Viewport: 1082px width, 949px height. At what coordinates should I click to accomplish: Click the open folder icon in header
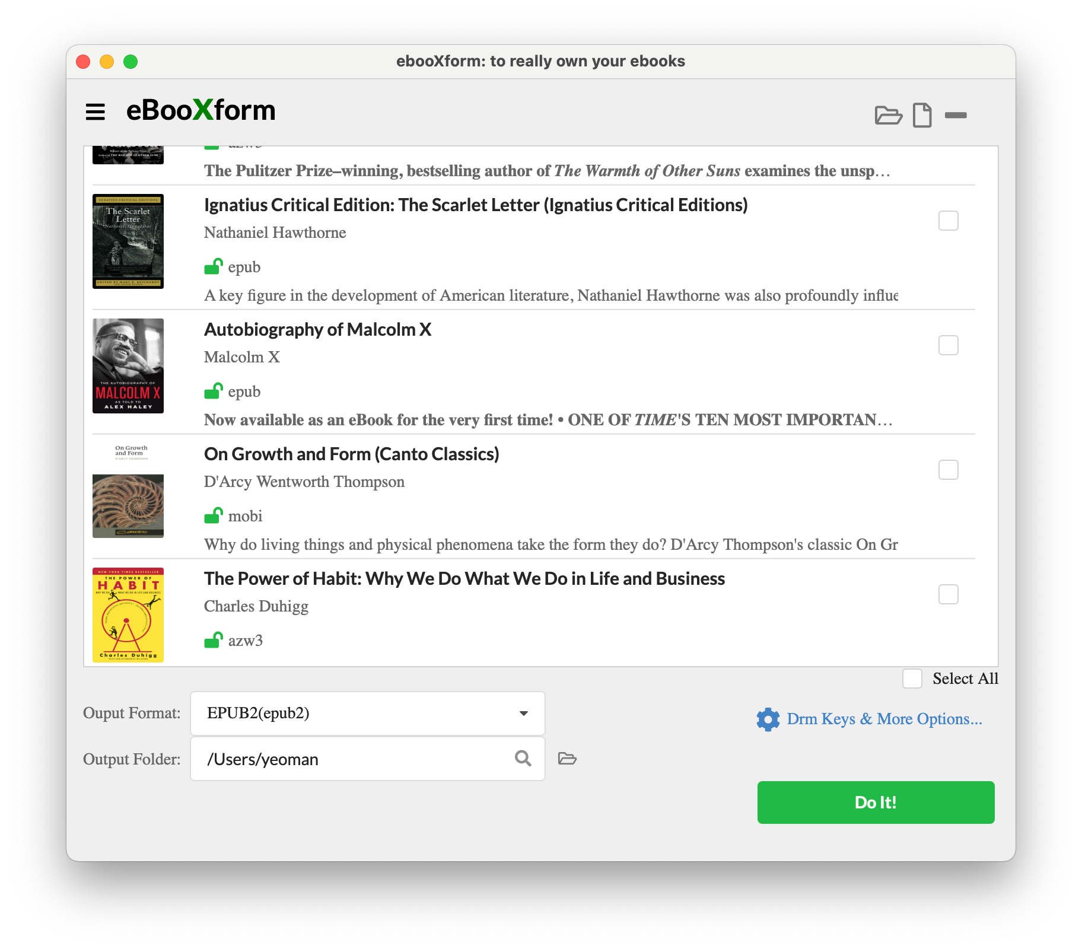pyautogui.click(x=888, y=115)
